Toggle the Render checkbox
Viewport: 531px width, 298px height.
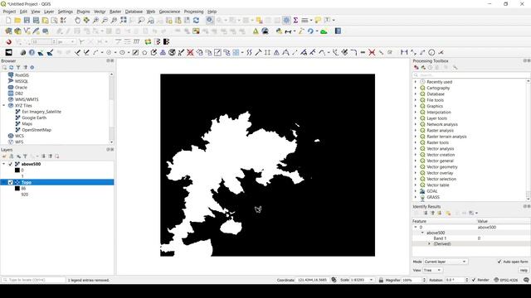point(474,280)
